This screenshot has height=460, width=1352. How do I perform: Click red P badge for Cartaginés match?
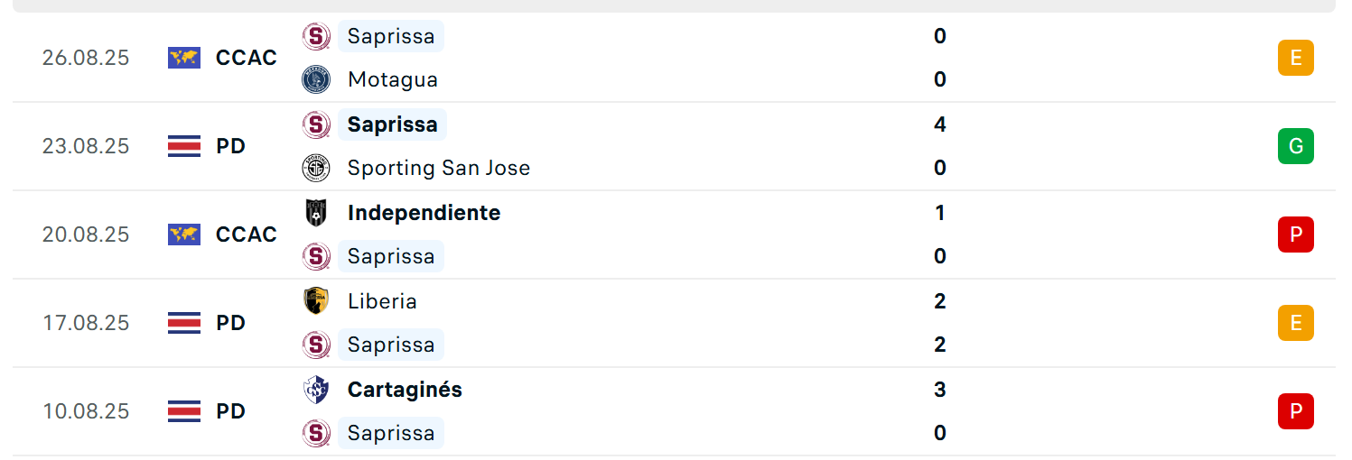tap(1296, 411)
